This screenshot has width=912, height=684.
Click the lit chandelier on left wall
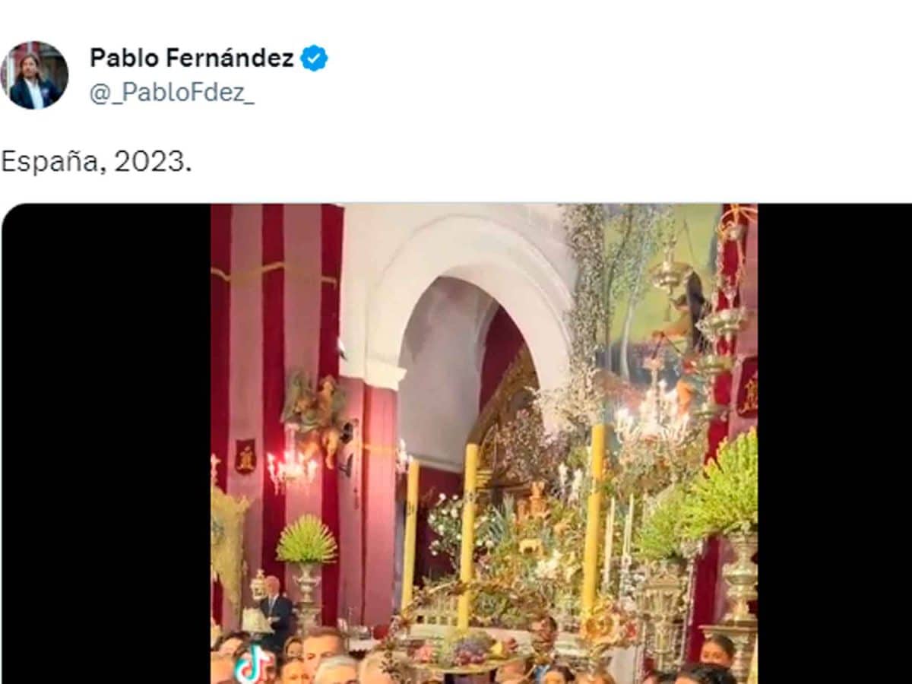click(292, 467)
